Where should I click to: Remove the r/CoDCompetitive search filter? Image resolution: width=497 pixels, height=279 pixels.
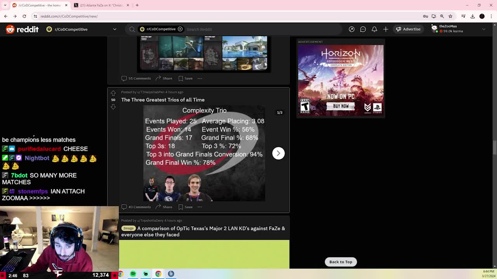click(180, 29)
